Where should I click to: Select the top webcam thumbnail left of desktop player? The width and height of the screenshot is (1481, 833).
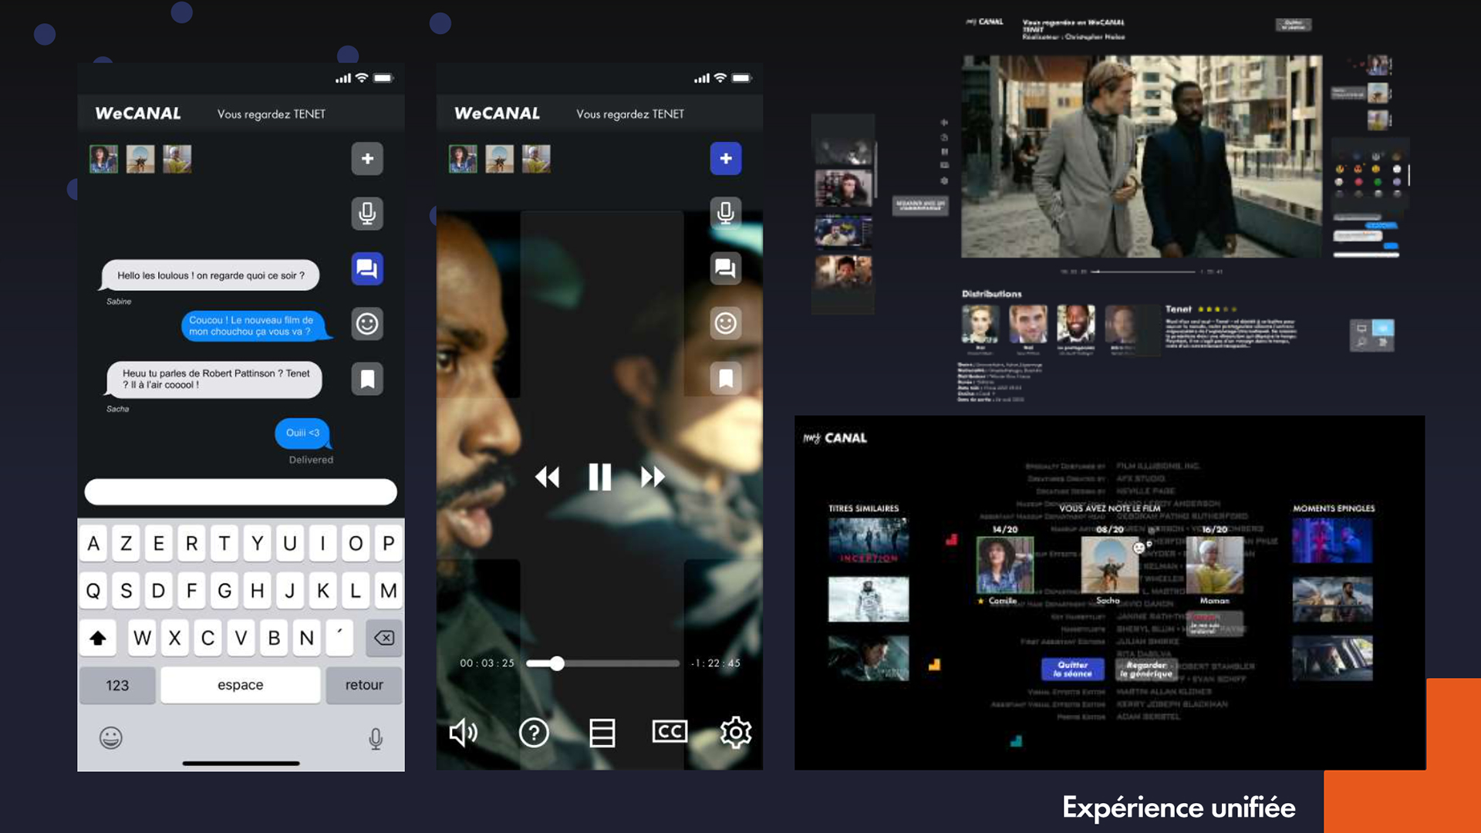click(843, 152)
